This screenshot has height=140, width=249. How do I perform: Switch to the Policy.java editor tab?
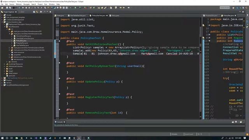coord(114,16)
